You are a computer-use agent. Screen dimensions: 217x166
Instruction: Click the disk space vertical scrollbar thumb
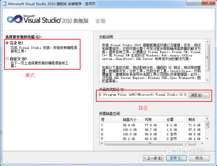coord(207,125)
